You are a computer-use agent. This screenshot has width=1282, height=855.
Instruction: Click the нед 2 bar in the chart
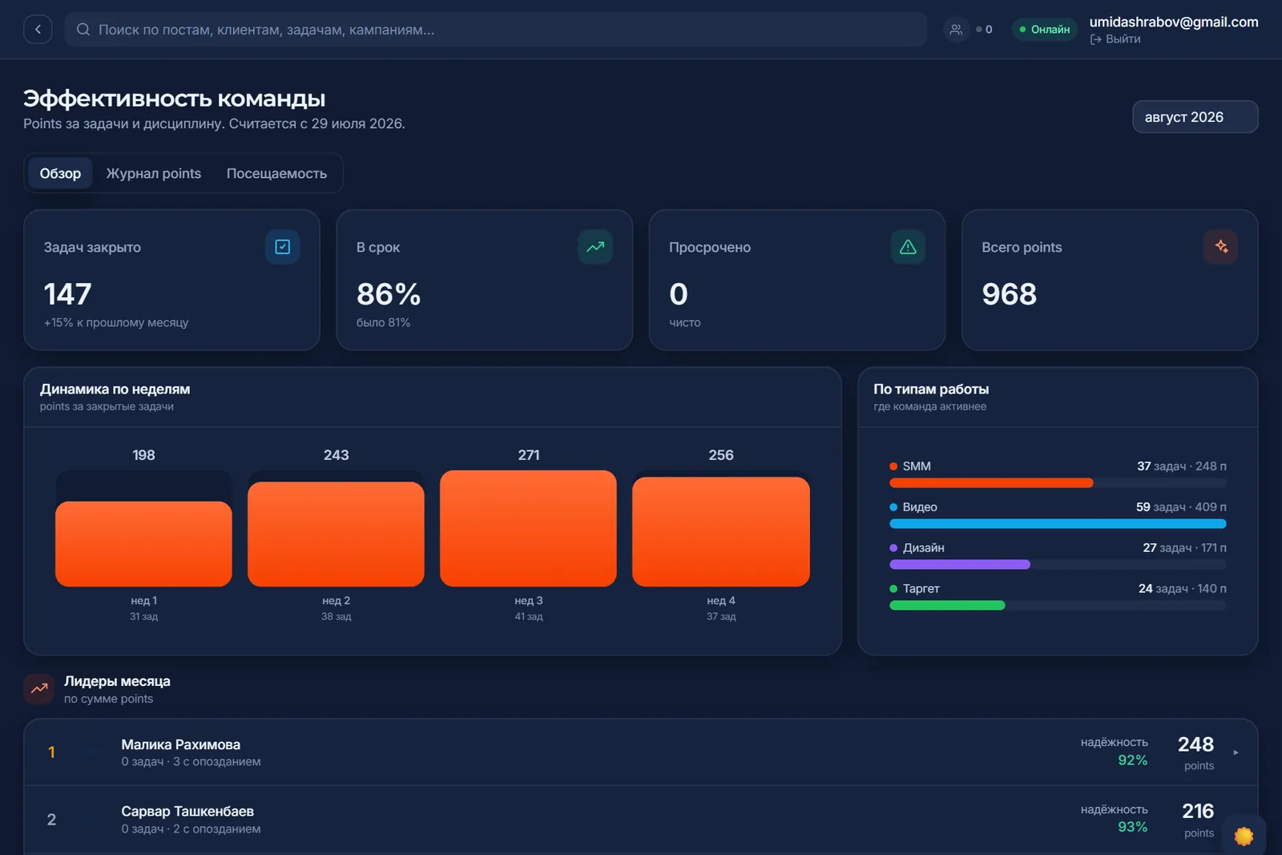(336, 534)
